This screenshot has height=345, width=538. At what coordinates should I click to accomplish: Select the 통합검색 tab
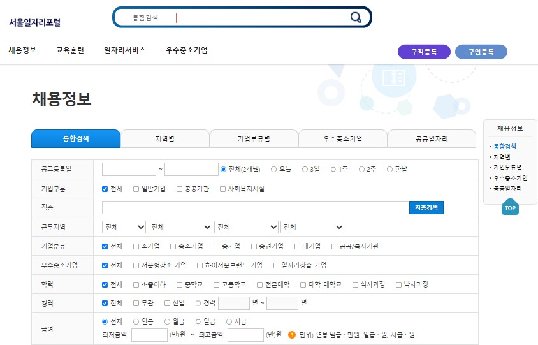click(x=76, y=138)
